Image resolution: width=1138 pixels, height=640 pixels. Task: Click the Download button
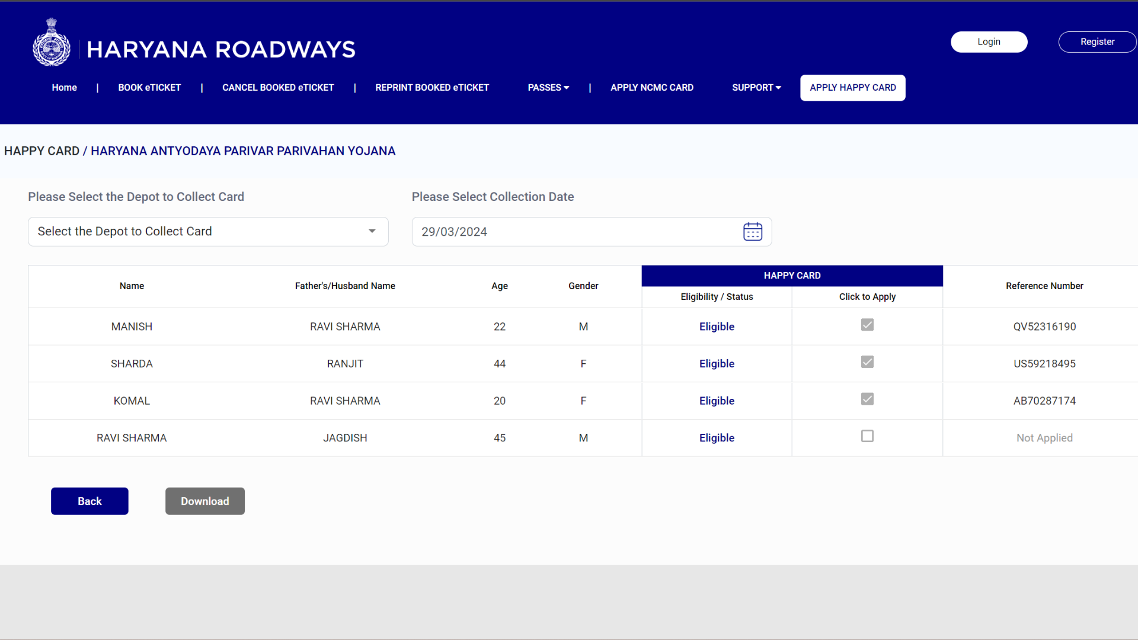pyautogui.click(x=205, y=501)
